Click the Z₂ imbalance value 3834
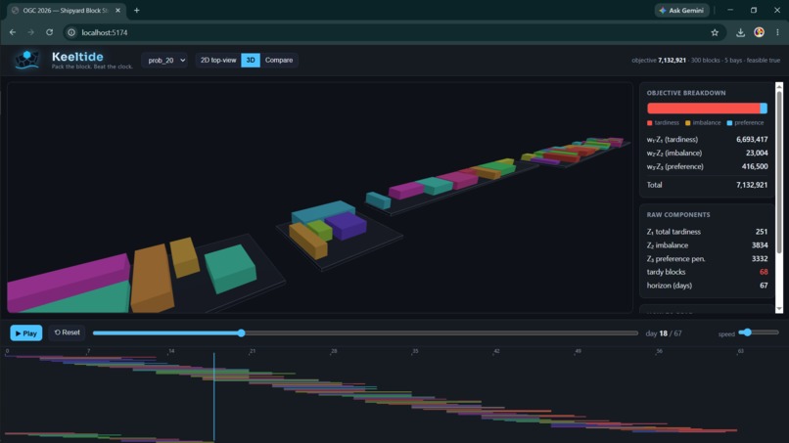The height and width of the screenshot is (443, 789). 760,245
